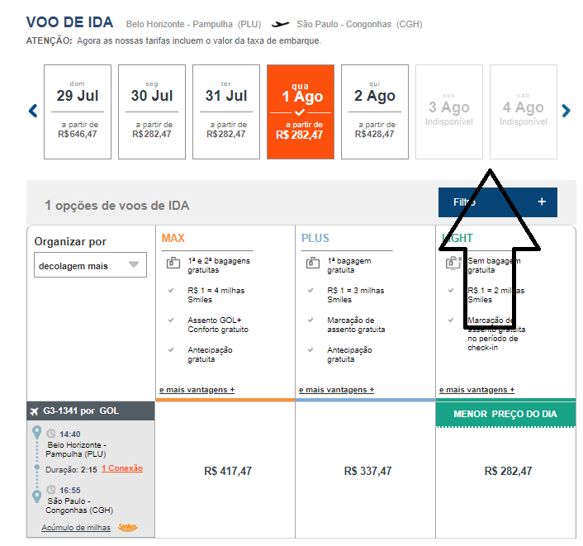This screenshot has height=546, width=583.
Task: Click the plus icon on Filtro button
Action: tap(542, 202)
